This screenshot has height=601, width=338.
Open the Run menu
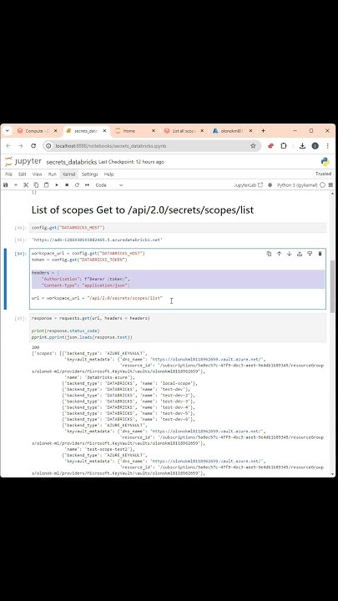click(53, 174)
